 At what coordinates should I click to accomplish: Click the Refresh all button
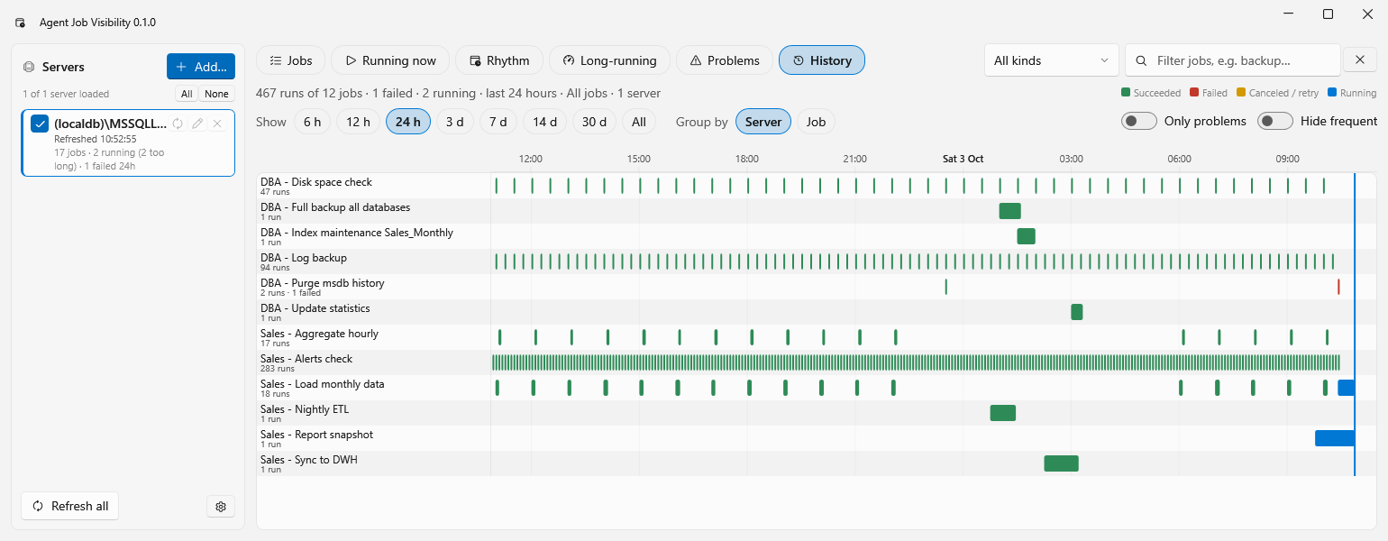pos(70,506)
